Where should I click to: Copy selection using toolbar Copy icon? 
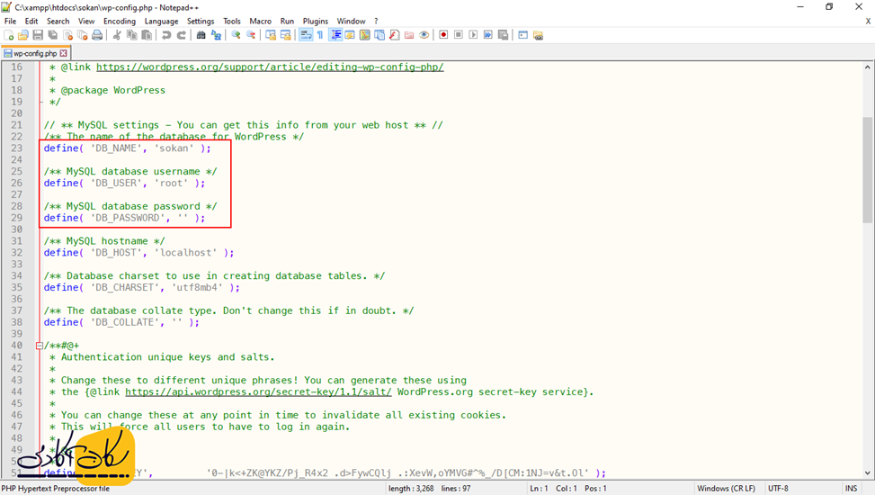pos(131,35)
